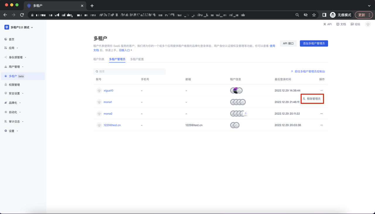Expand the 审计日志 sidebar menu
This screenshot has width=375, height=214.
tap(16, 122)
